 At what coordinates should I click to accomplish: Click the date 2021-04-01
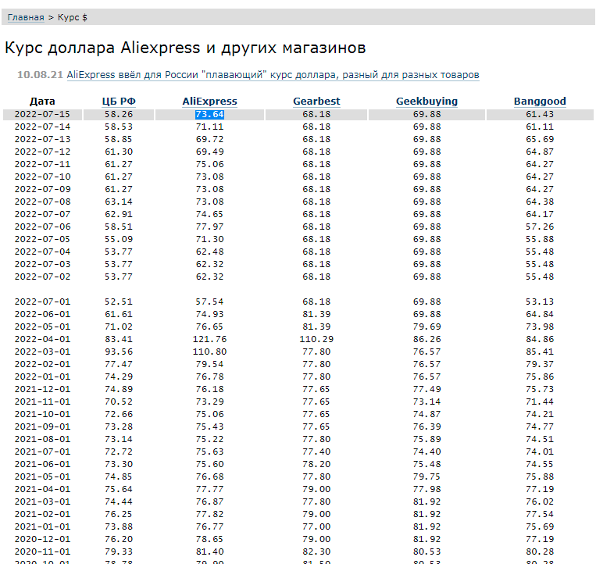click(42, 490)
